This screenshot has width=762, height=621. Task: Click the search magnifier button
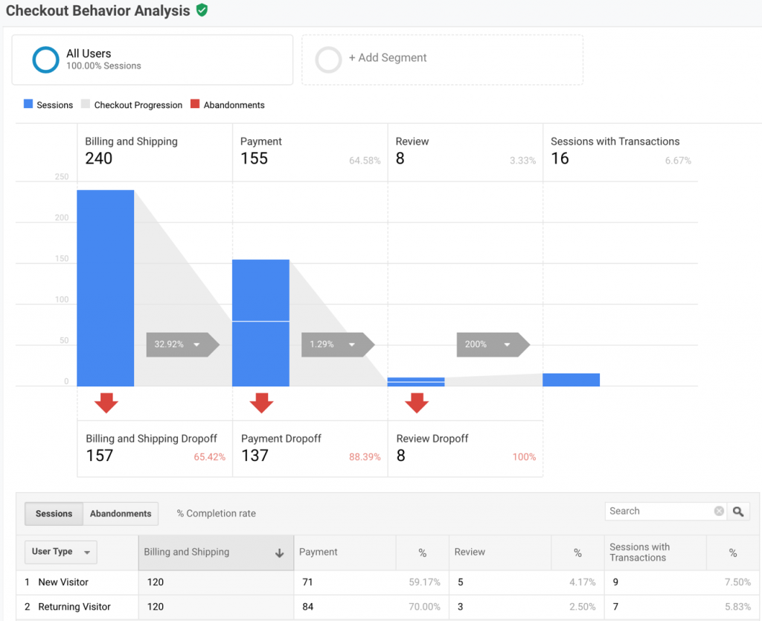[738, 512]
